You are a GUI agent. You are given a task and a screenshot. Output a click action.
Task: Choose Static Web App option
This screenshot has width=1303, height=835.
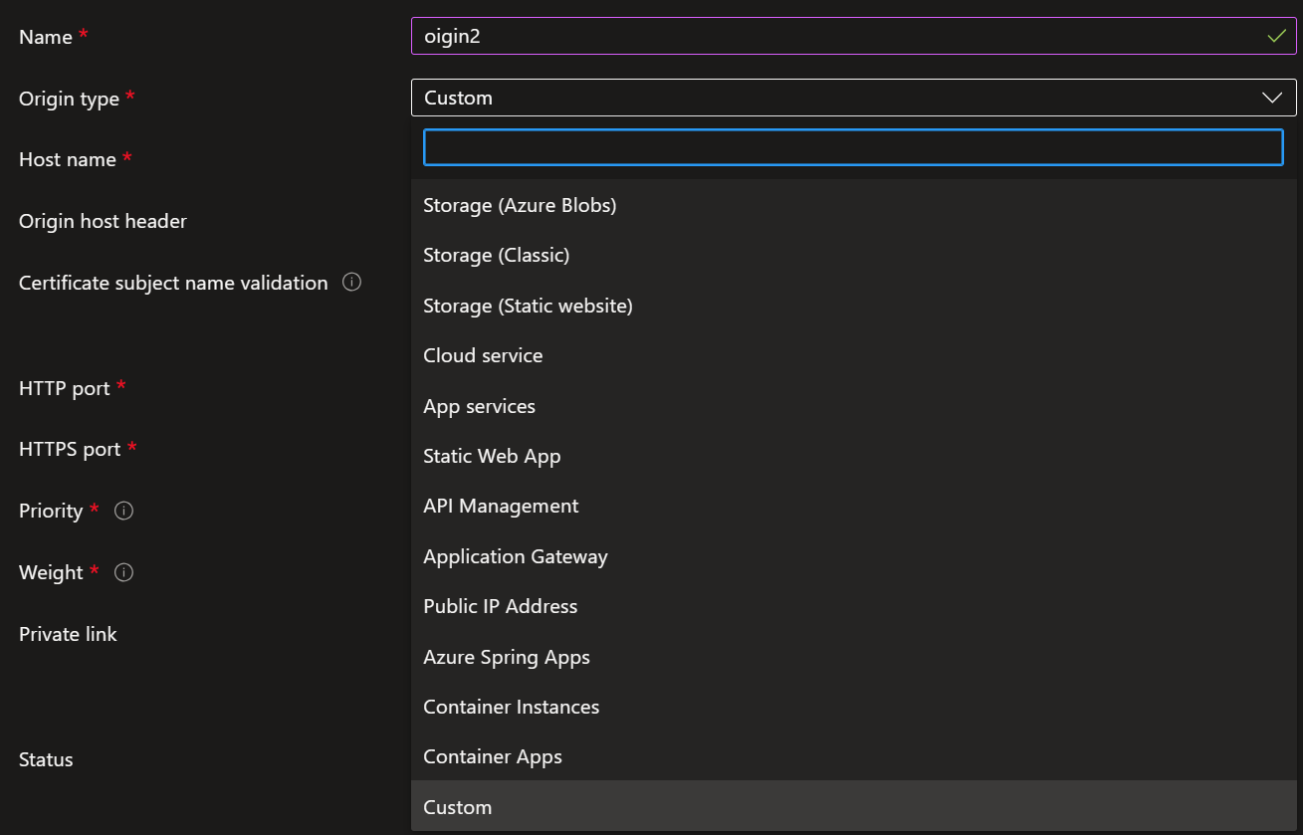tap(492, 456)
